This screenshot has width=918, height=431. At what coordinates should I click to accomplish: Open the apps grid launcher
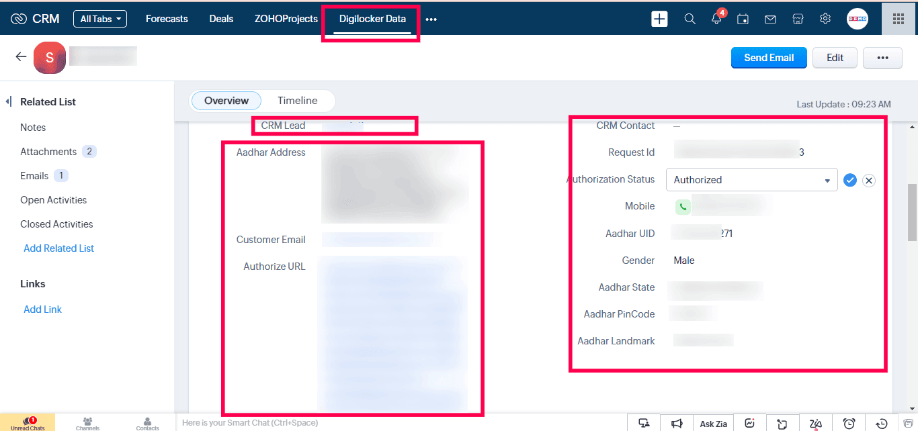coord(898,19)
